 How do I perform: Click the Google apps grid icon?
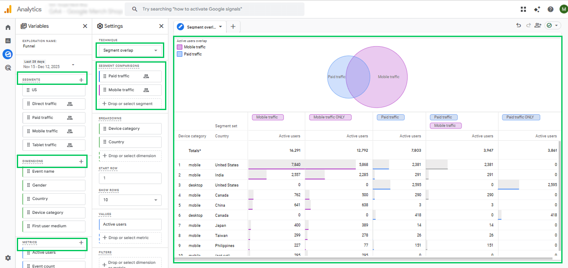(x=523, y=9)
